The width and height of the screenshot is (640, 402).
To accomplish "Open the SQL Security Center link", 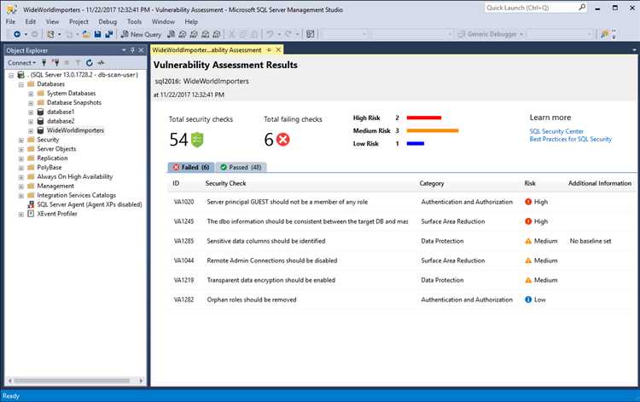I will point(556,131).
